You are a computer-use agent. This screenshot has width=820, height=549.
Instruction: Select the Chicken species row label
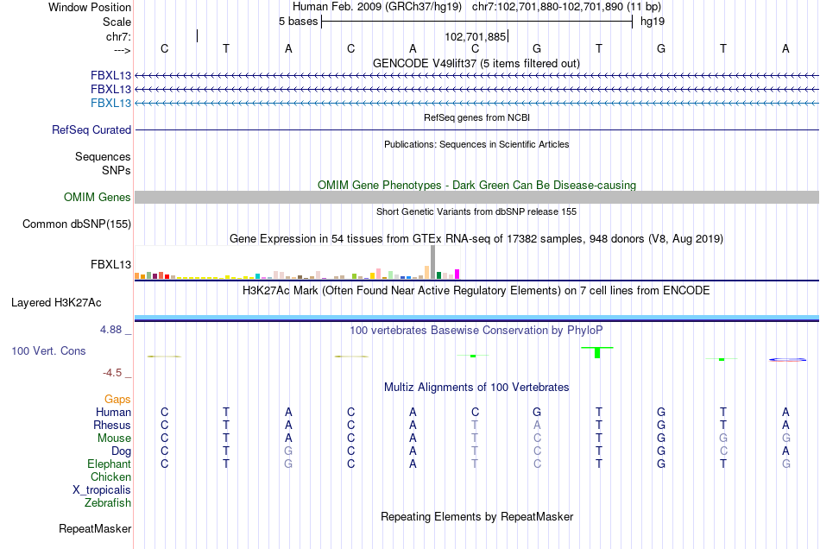(110, 476)
